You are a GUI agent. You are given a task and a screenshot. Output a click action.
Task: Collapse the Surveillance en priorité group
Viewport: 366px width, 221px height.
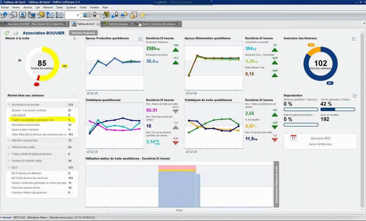[x=9, y=105]
